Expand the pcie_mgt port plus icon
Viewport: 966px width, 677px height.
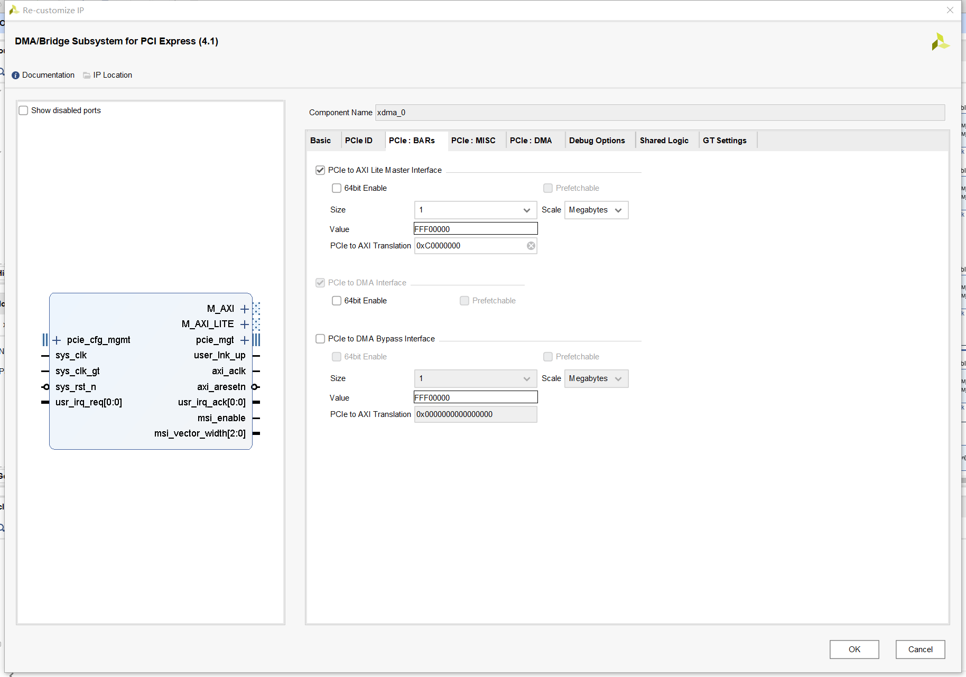pos(244,340)
